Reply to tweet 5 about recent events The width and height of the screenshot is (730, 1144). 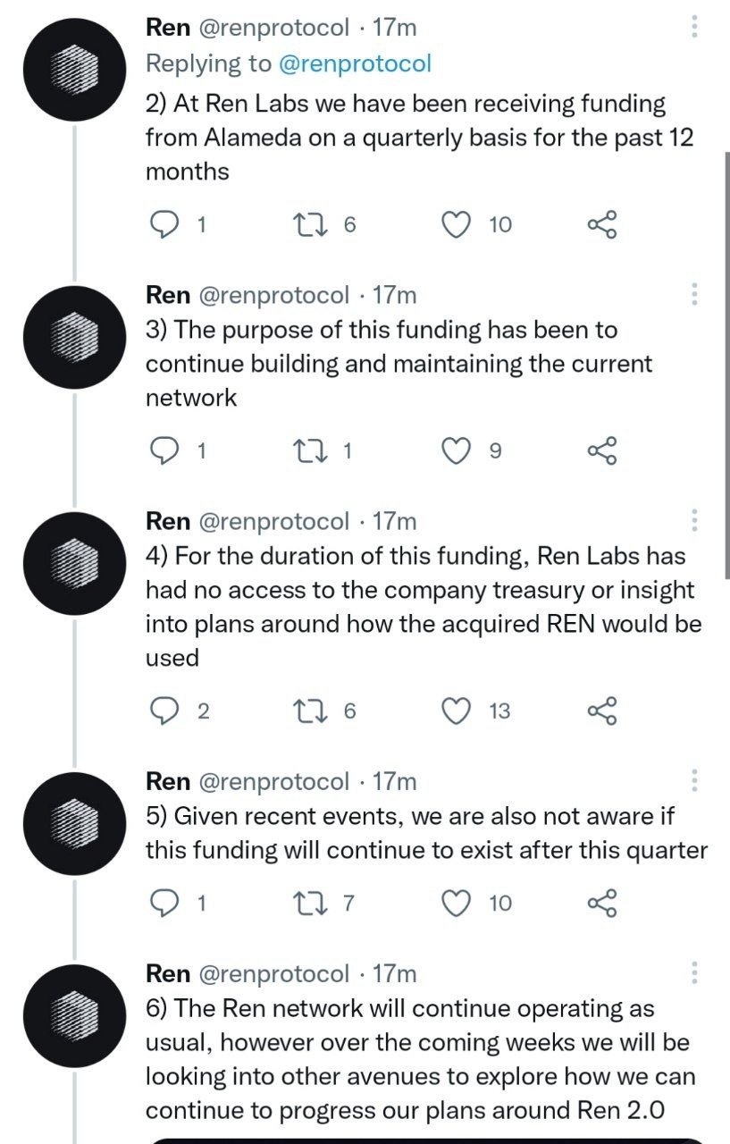coord(164,902)
